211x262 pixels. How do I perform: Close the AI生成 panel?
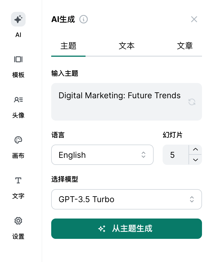point(194,19)
